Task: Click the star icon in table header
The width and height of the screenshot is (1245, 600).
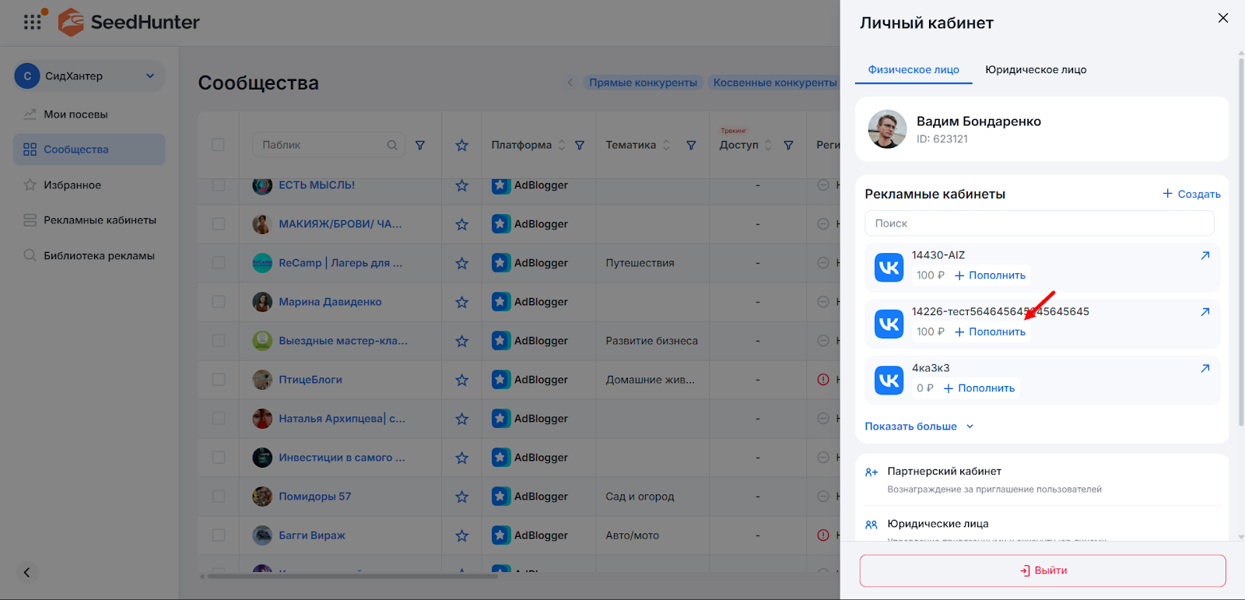Action: (x=461, y=146)
